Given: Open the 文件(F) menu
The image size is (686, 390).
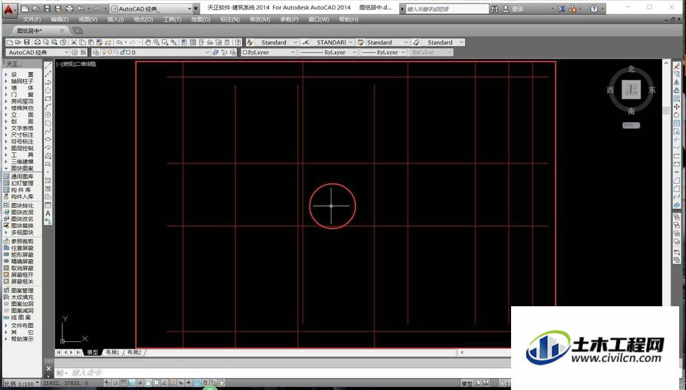Looking at the screenshot, I should tap(32, 20).
